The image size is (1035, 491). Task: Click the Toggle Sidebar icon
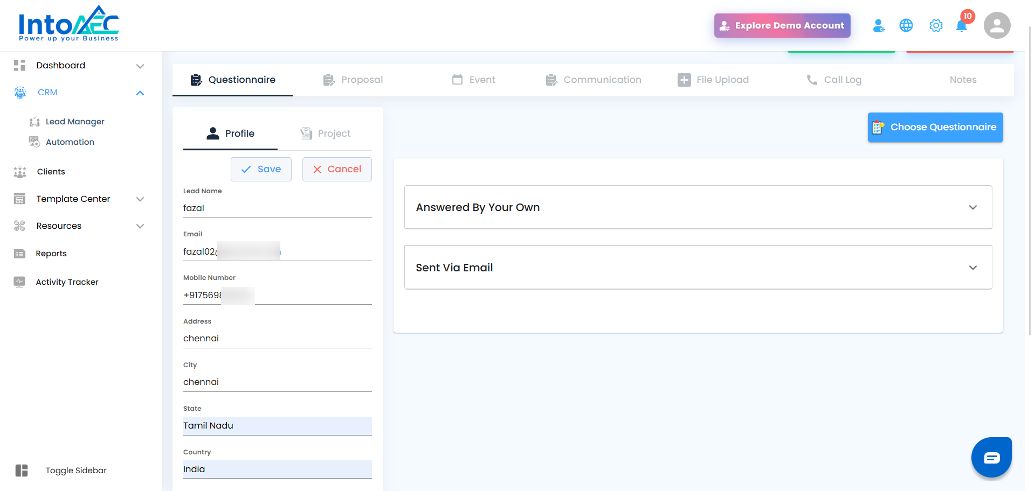[22, 471]
